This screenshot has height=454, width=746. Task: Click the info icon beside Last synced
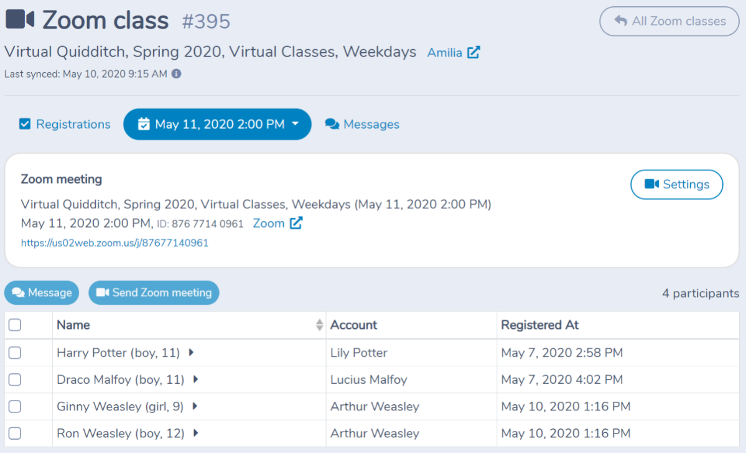(177, 73)
